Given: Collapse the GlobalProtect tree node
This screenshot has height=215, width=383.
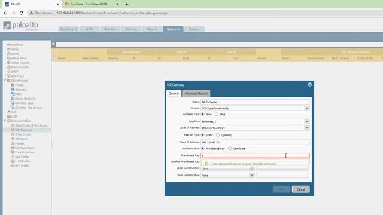Looking at the screenshot, I should click(x=5, y=81).
